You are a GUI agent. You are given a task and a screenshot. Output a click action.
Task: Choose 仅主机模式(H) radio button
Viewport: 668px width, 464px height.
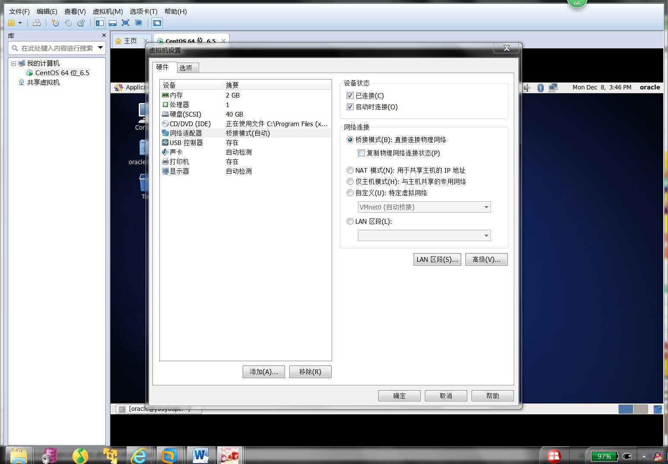350,181
